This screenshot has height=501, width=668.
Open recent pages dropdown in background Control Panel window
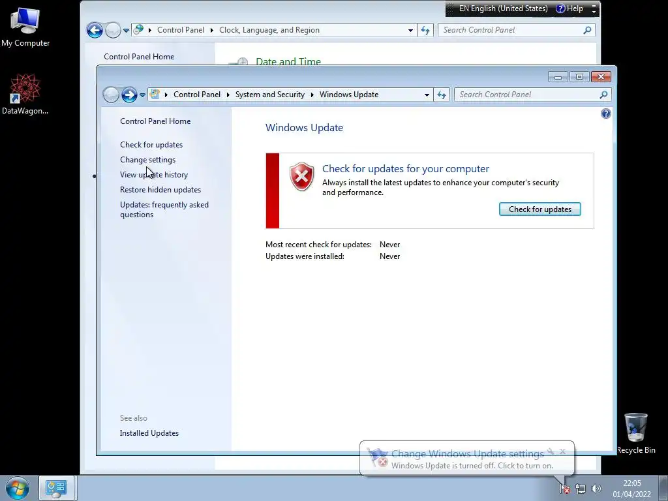pos(126,30)
